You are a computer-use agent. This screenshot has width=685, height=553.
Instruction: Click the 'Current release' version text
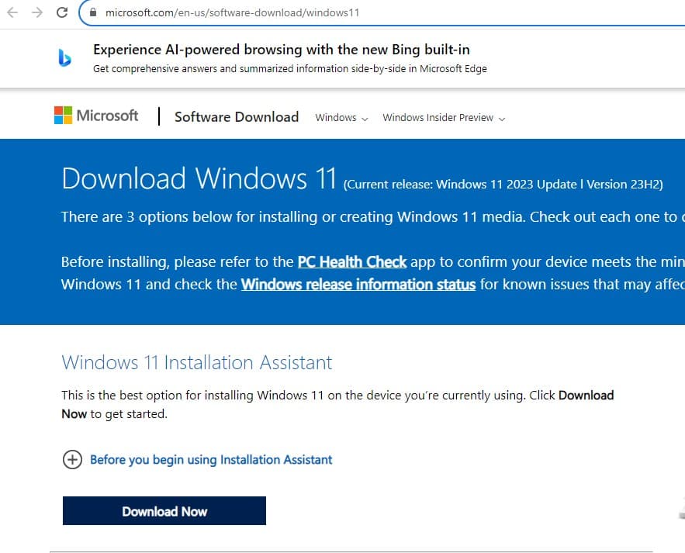tap(503, 185)
